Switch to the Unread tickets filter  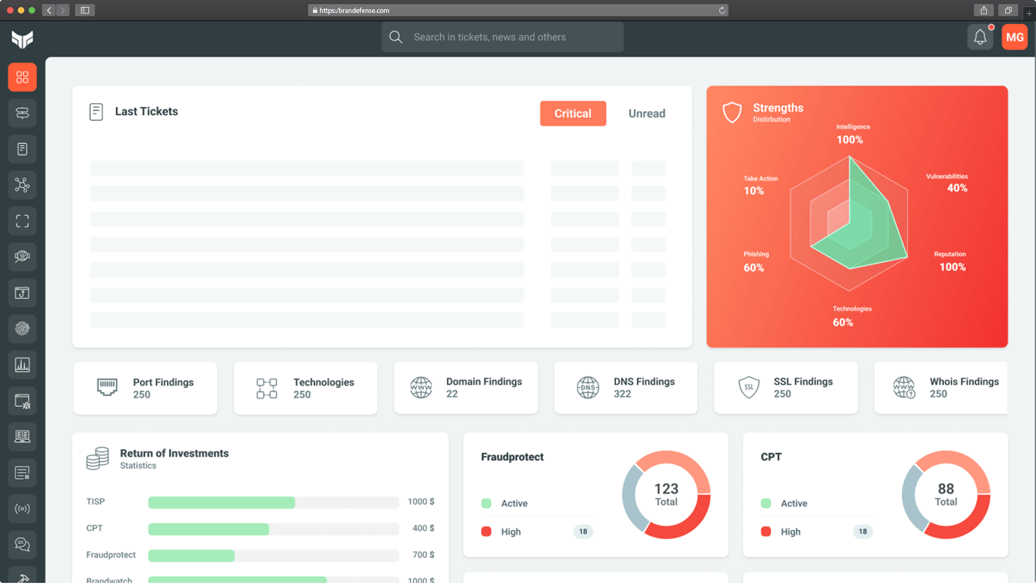click(646, 113)
